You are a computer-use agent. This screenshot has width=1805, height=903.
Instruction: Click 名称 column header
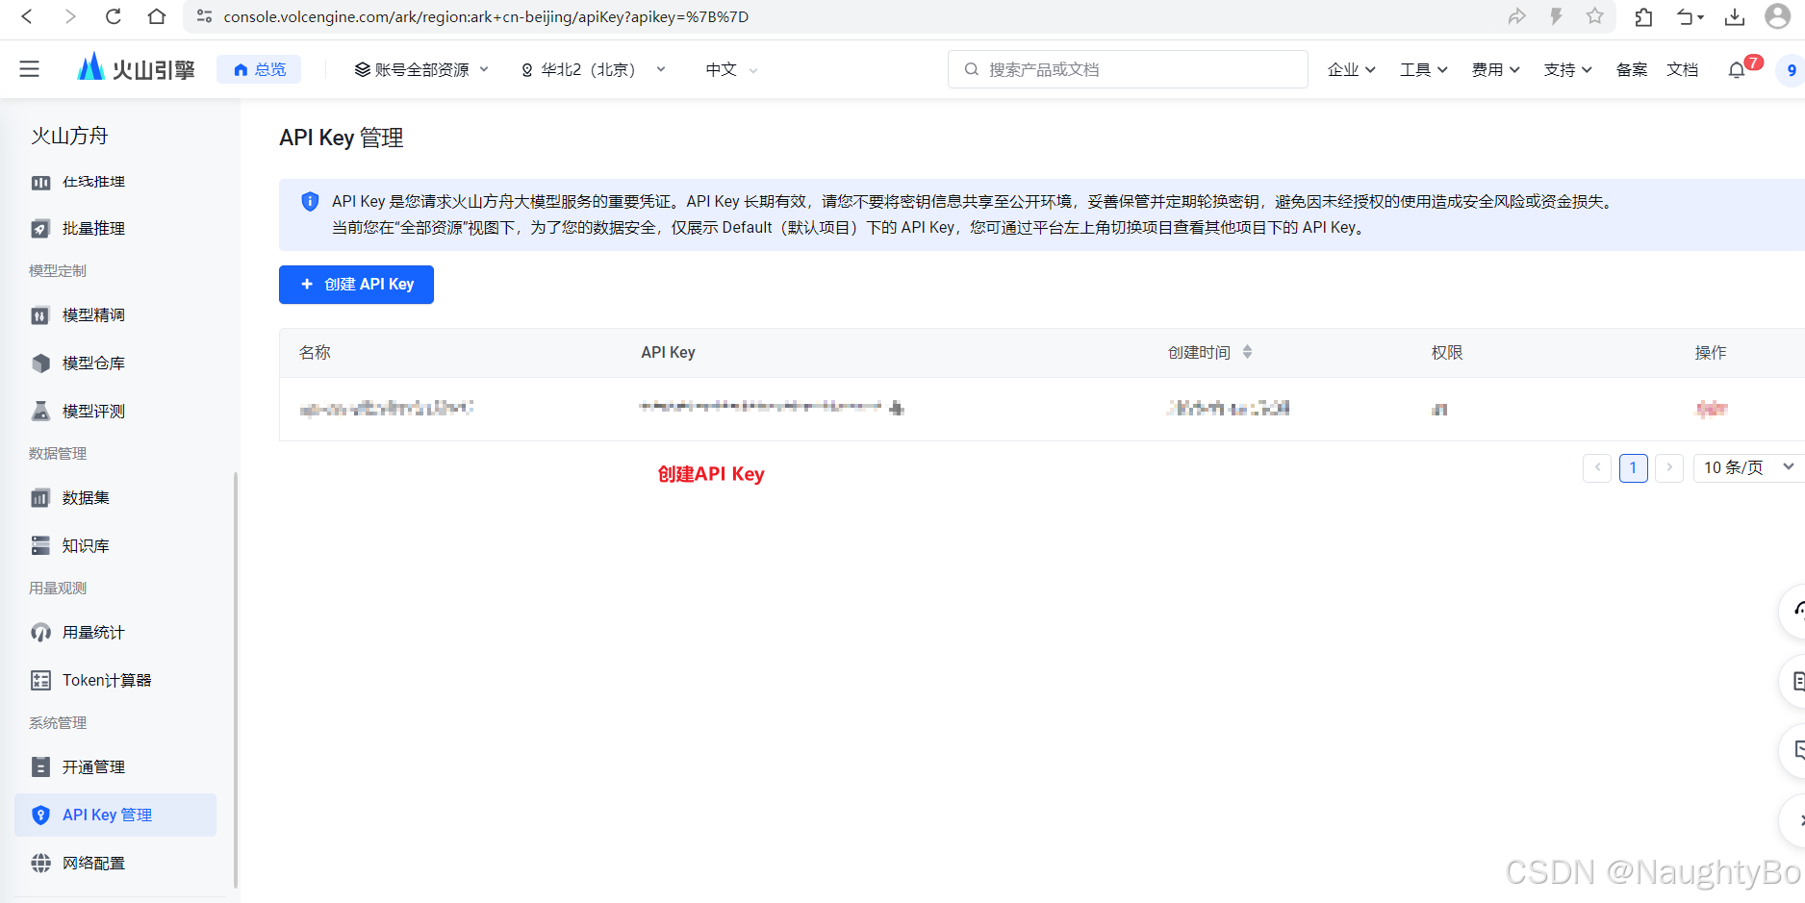click(x=315, y=352)
